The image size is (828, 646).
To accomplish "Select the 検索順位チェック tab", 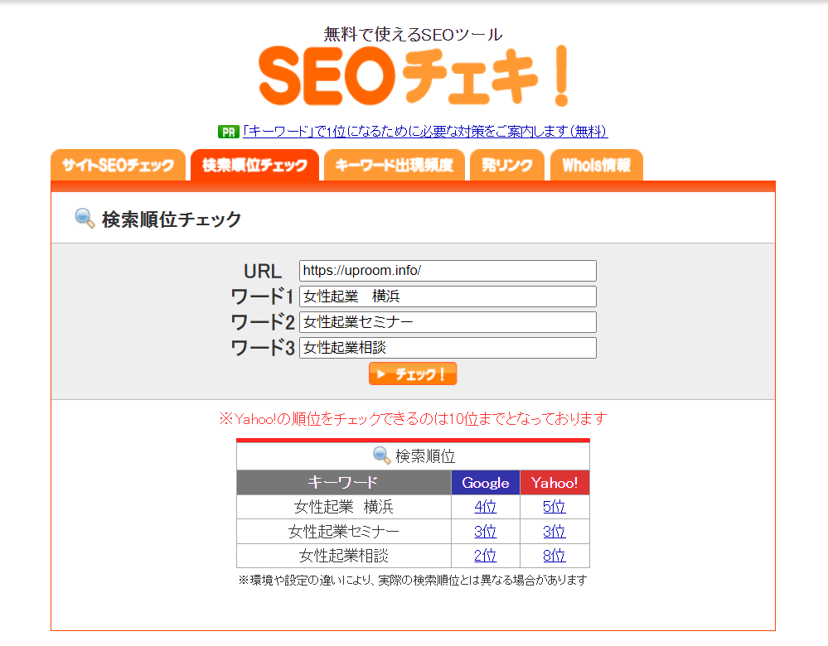I will point(254,165).
